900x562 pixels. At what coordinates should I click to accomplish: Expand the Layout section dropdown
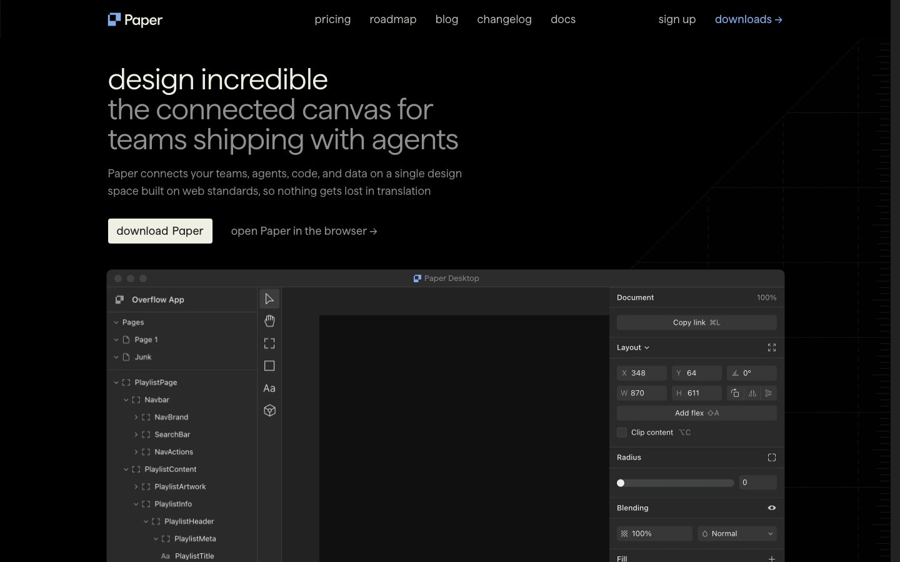click(x=632, y=348)
